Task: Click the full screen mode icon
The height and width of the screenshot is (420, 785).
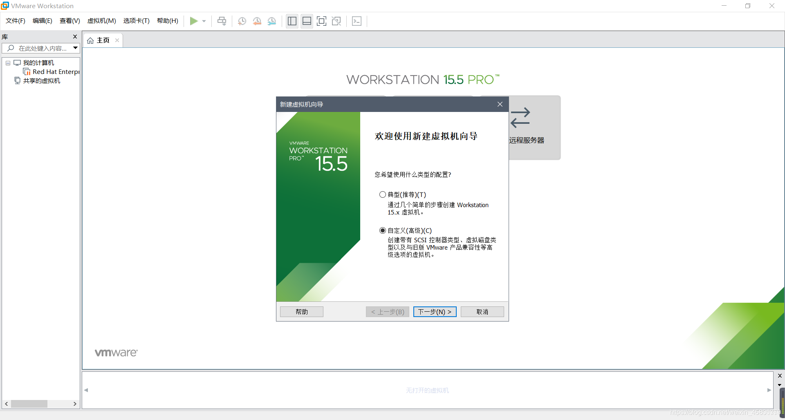Action: click(322, 21)
